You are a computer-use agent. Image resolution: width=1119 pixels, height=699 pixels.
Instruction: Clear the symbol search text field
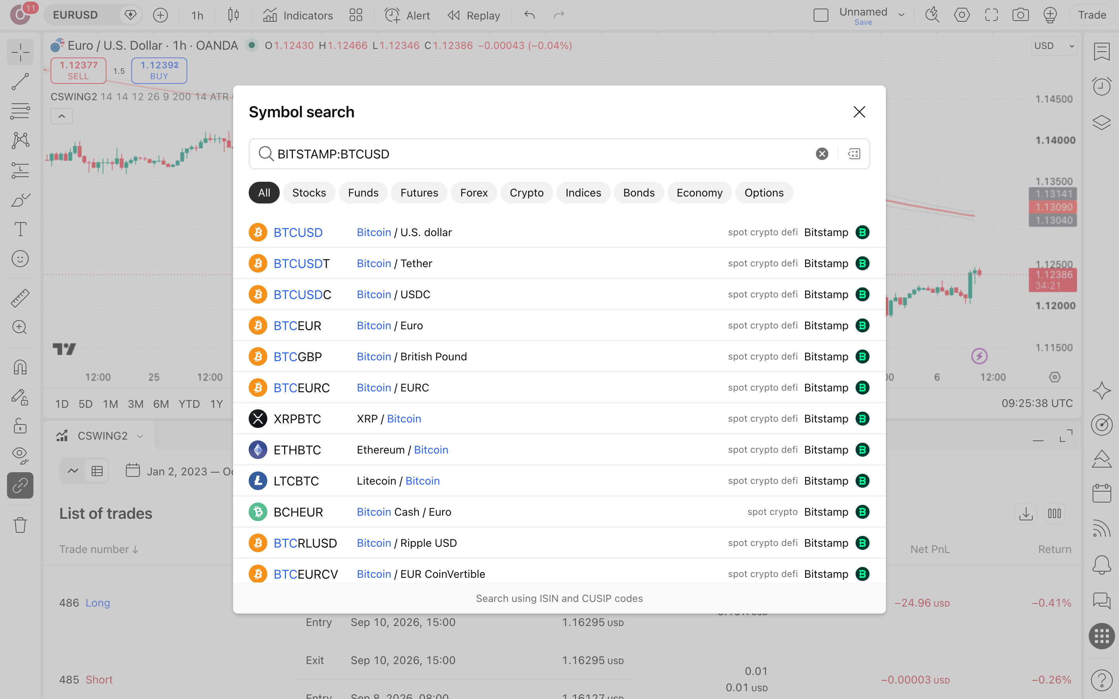click(x=822, y=154)
